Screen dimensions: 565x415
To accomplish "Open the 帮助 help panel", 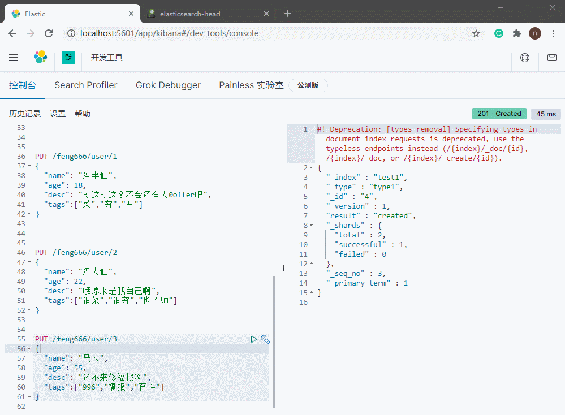I will point(83,114).
